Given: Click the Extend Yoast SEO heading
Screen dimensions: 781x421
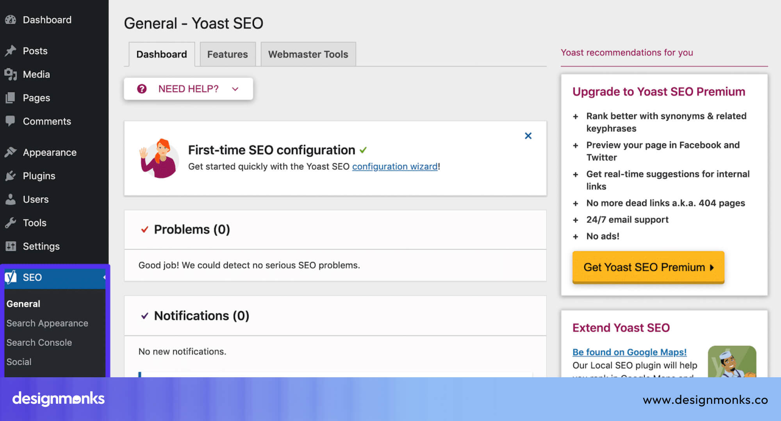Looking at the screenshot, I should tap(621, 328).
